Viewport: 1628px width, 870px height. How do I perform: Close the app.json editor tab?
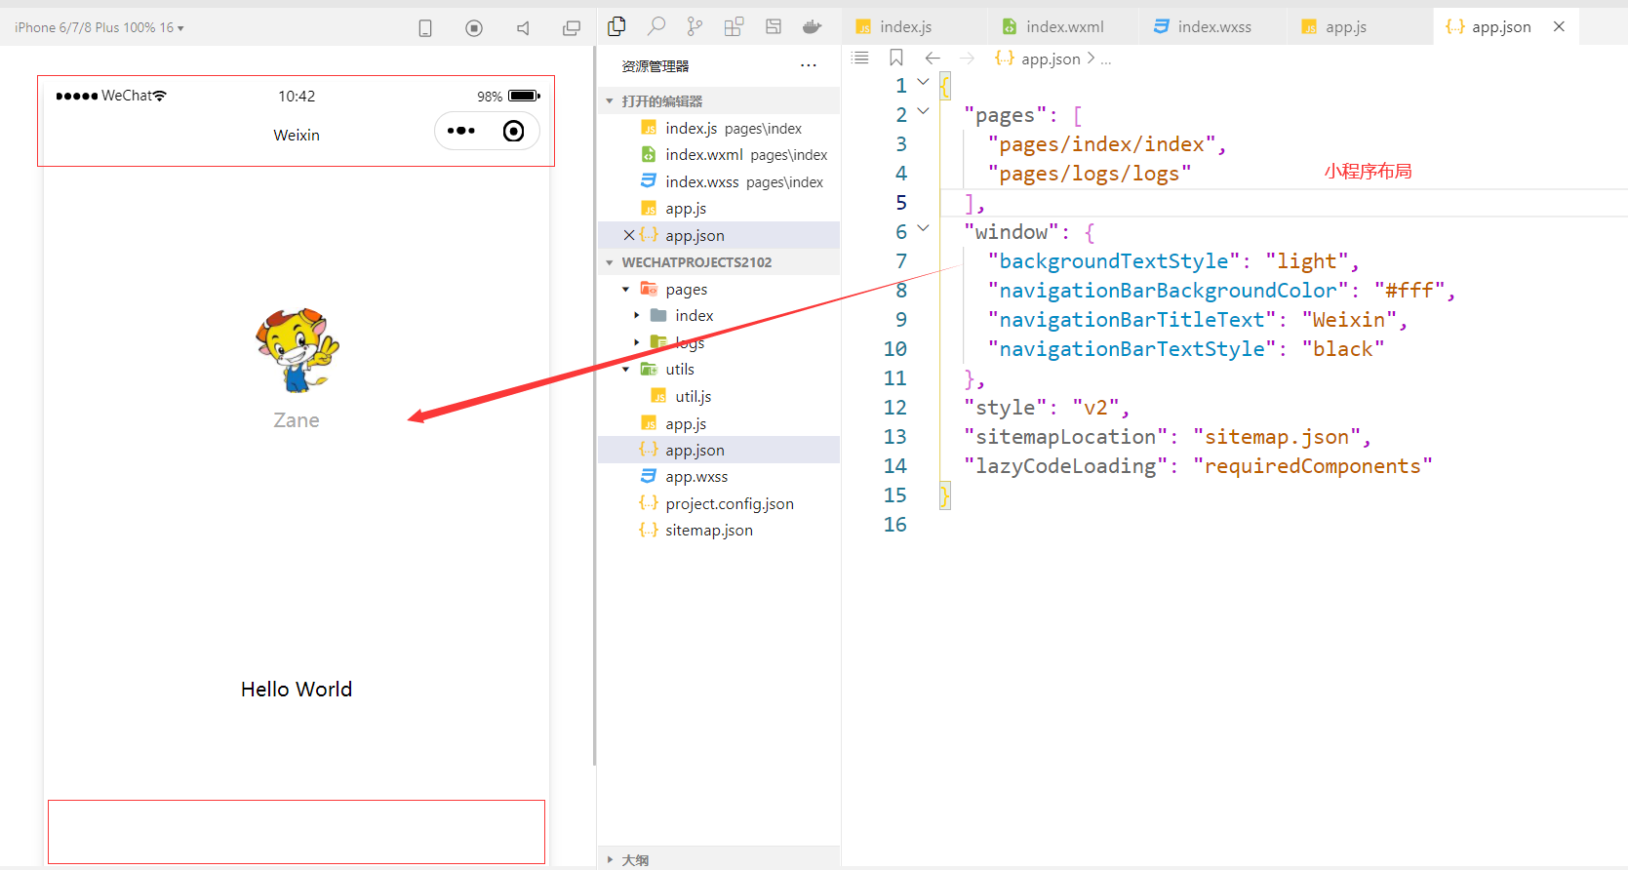click(x=1559, y=27)
